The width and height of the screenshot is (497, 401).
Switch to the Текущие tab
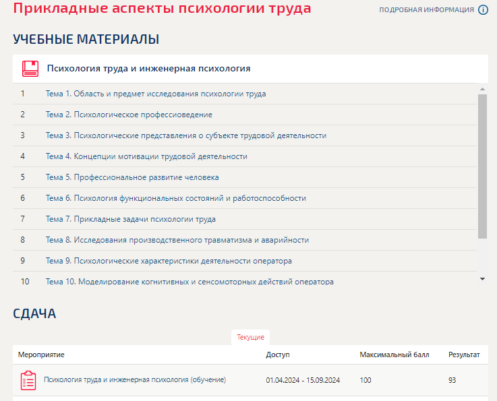(250, 336)
